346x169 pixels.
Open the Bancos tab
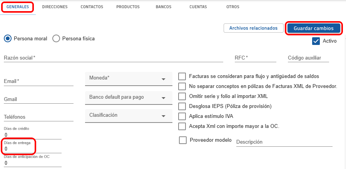(164, 7)
